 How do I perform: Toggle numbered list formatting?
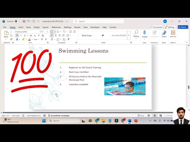point(58,32)
